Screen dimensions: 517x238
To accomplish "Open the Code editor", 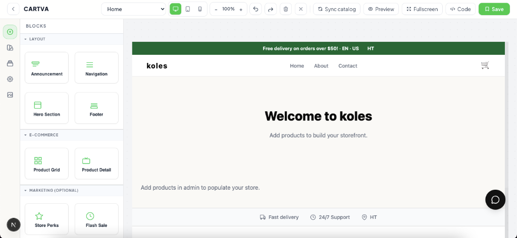I will click(x=460, y=9).
